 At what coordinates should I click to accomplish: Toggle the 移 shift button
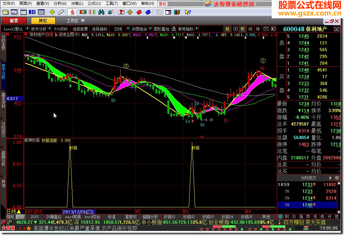(258, 29)
